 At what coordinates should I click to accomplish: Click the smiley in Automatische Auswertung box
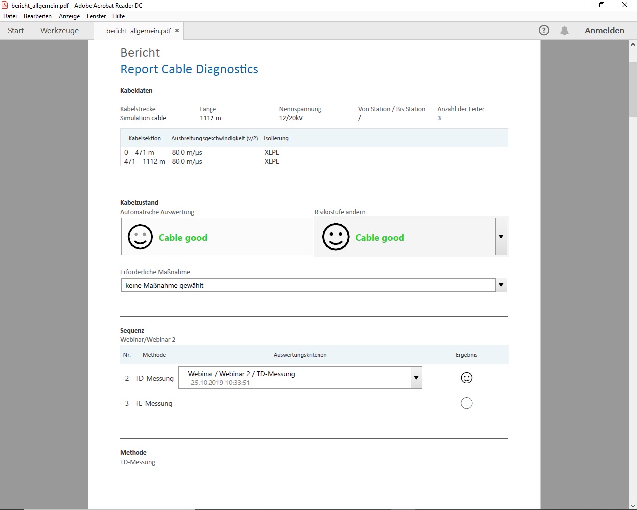(140, 237)
